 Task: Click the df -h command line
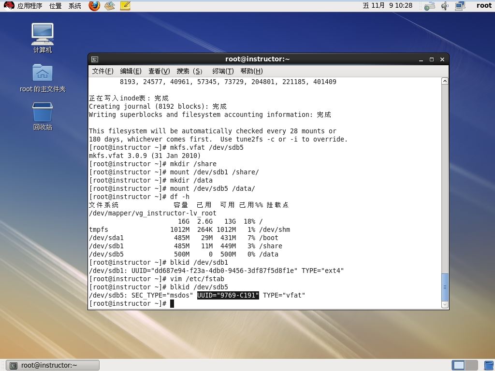coord(139,197)
